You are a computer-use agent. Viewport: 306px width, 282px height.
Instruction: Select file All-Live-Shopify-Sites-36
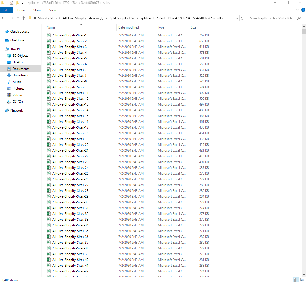click(70, 237)
